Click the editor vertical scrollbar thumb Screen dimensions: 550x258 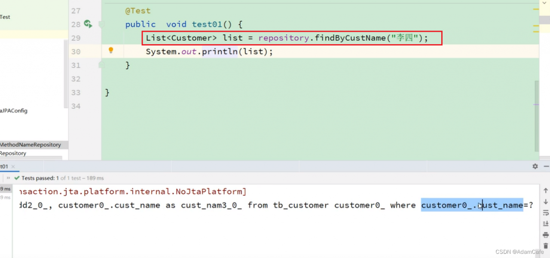point(536,116)
